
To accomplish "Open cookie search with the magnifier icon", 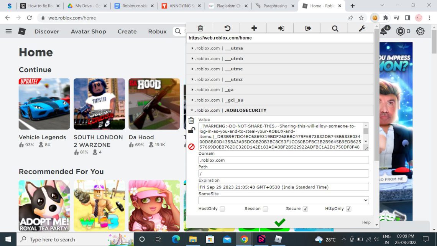I will pos(335,28).
